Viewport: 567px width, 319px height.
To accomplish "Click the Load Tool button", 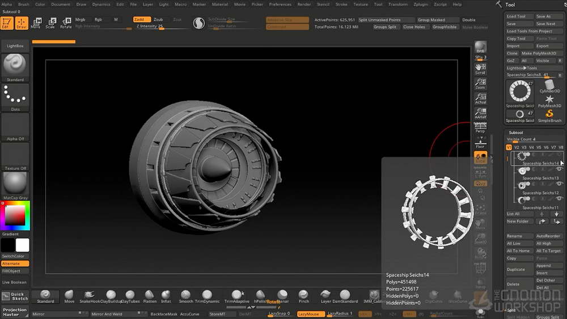I will [519, 16].
